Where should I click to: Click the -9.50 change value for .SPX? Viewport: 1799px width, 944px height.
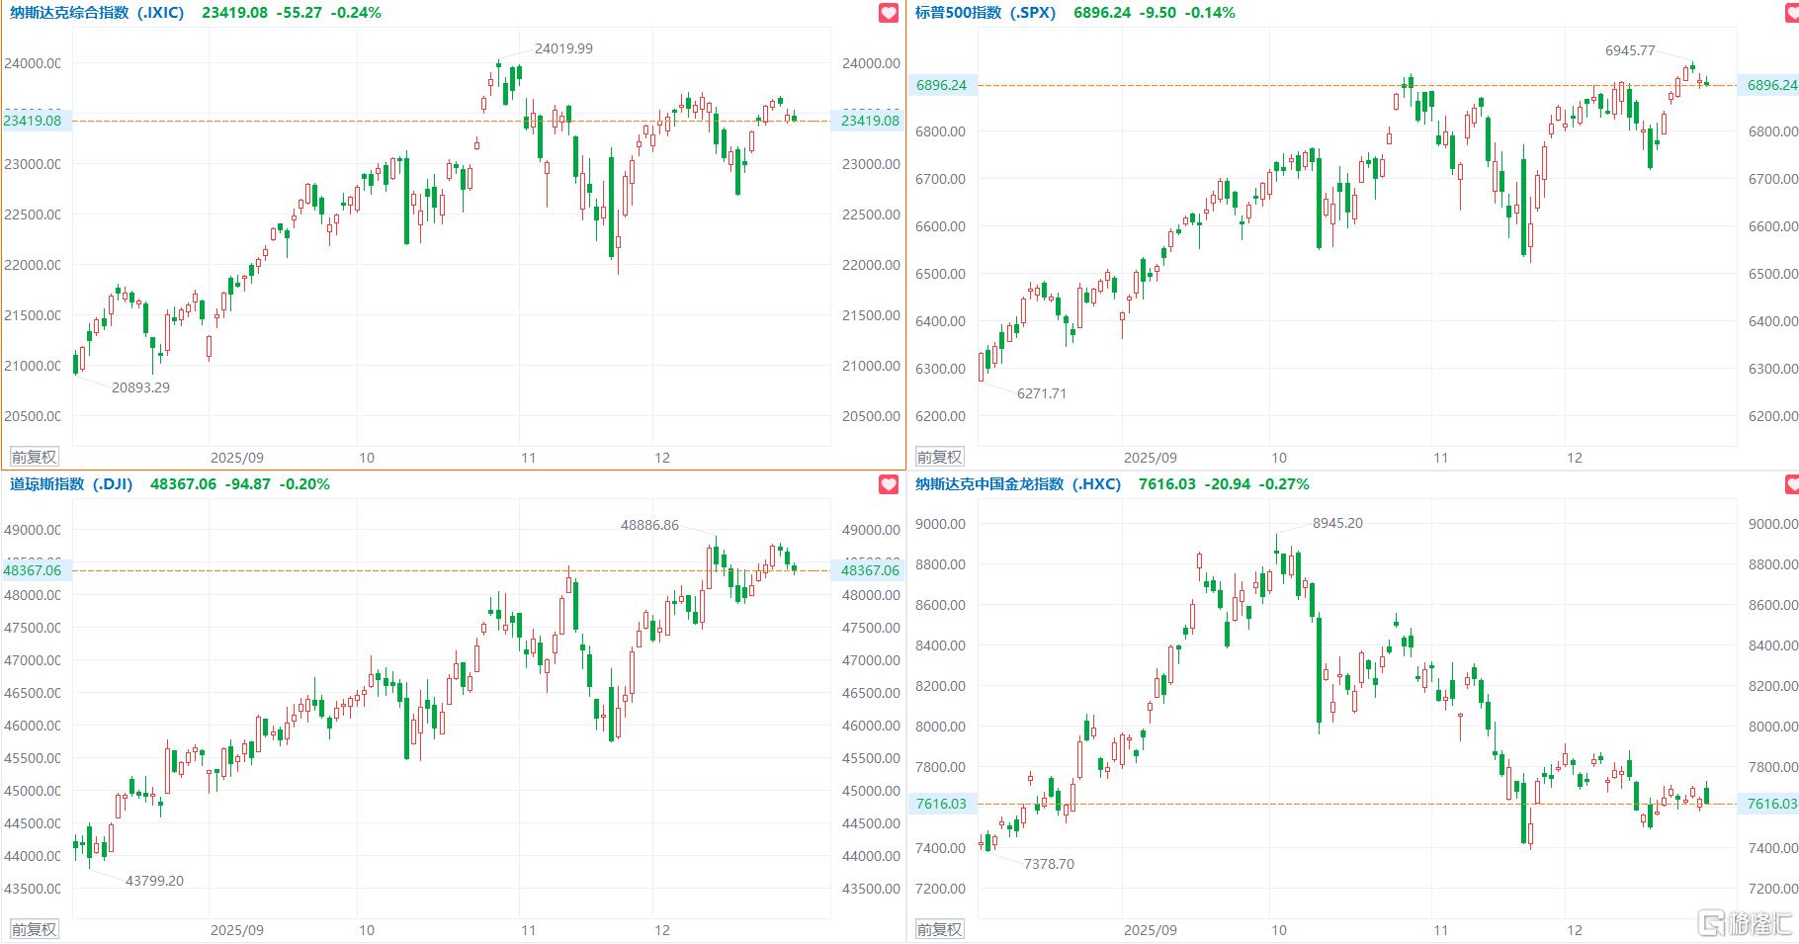pos(1157,13)
